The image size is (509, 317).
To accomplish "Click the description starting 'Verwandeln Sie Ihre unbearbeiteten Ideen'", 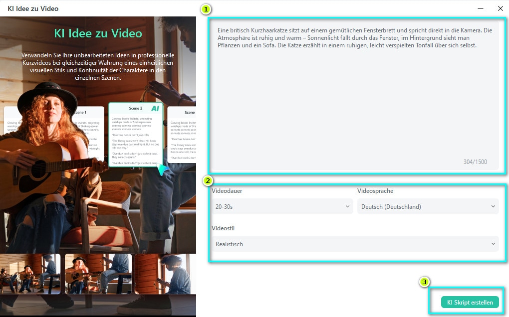I will coord(98,66).
